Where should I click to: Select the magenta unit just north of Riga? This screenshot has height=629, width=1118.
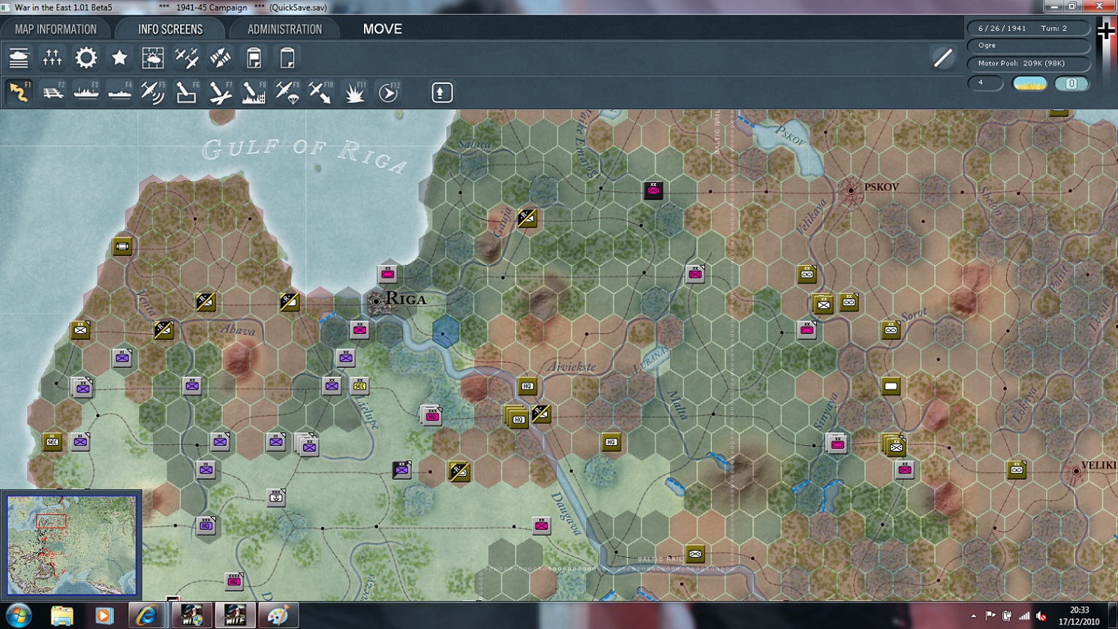tap(387, 273)
